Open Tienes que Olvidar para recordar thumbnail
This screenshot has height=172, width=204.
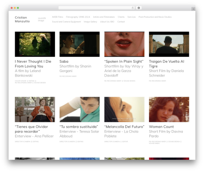(35, 109)
